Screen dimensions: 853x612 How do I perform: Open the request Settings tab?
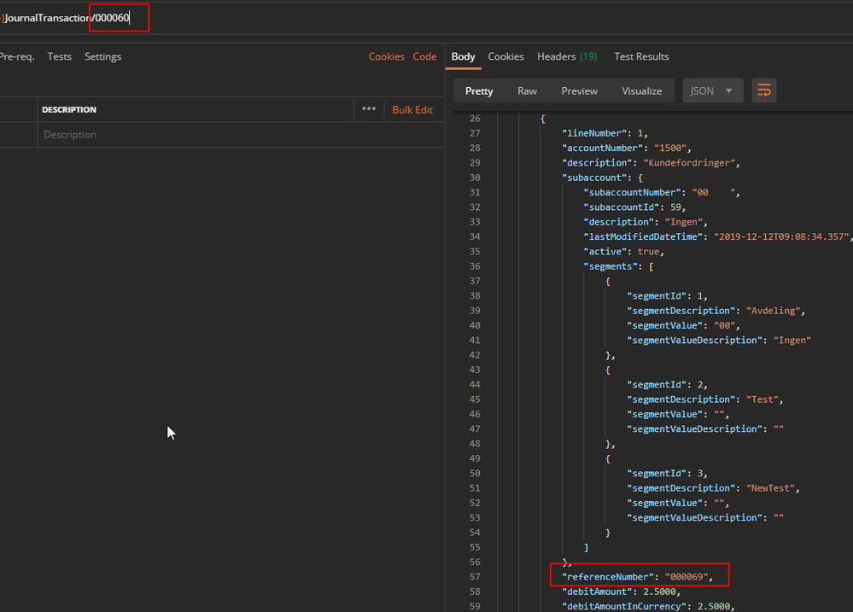(102, 56)
